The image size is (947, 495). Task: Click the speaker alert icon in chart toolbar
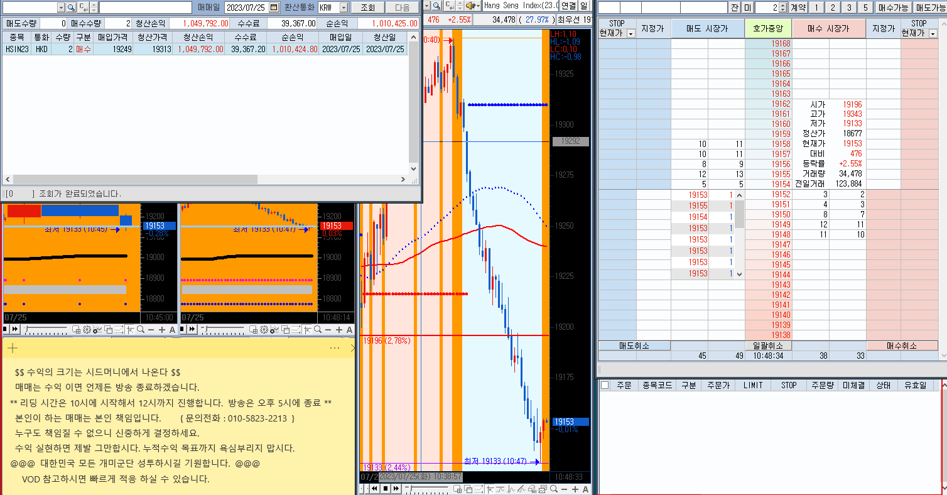pyautogui.click(x=470, y=6)
